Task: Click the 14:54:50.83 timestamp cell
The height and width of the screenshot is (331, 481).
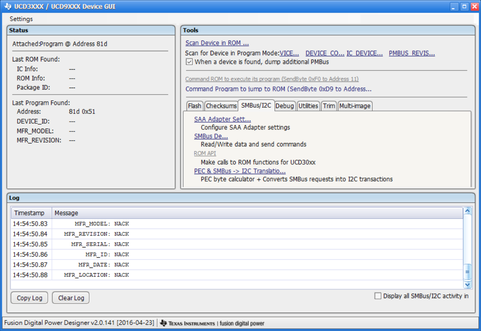Action: [x=30, y=223]
